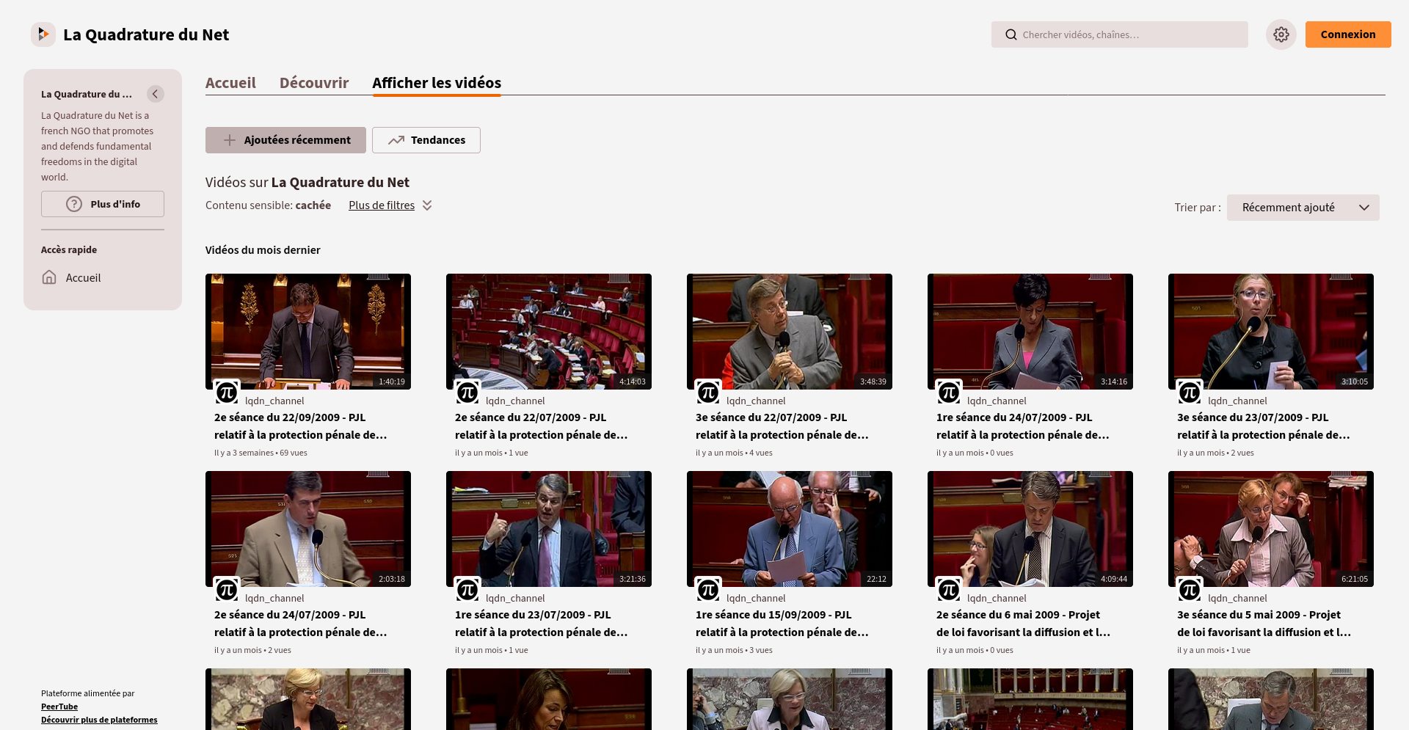Open thumbnail of video with duration 4:09:44
The image size is (1409, 730).
pos(1030,529)
